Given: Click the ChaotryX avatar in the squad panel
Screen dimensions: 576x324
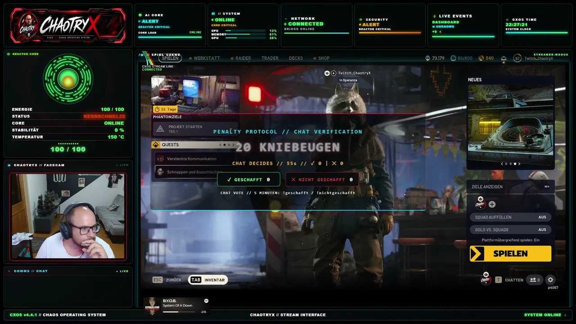Looking at the screenshot, I should click(480, 203).
